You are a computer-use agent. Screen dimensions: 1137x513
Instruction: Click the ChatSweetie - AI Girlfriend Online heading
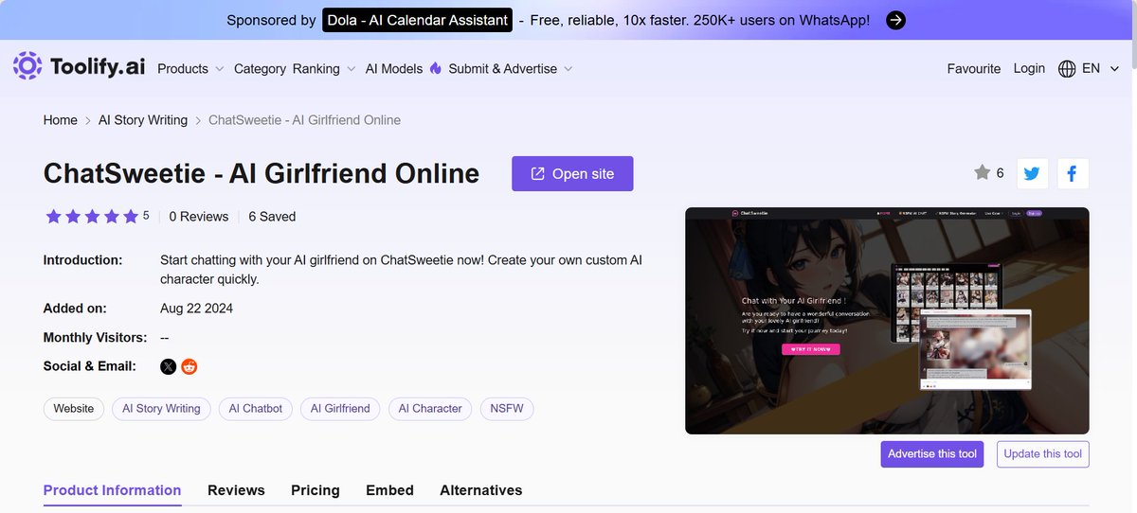(x=262, y=174)
